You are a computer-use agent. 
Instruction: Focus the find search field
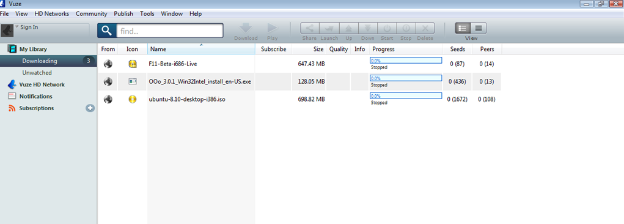click(x=170, y=31)
